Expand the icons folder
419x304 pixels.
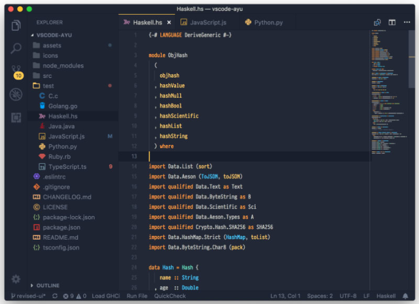[73, 55]
